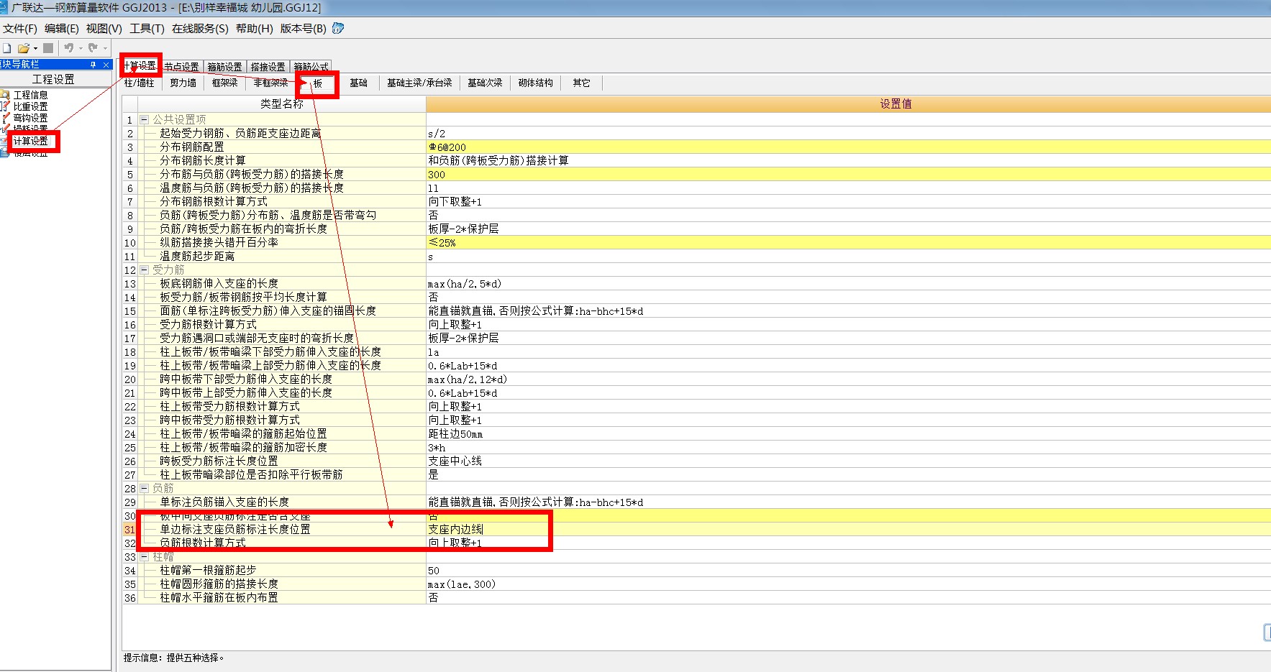Open the 帮助(H) menu
The width and height of the screenshot is (1271, 672).
(255, 28)
